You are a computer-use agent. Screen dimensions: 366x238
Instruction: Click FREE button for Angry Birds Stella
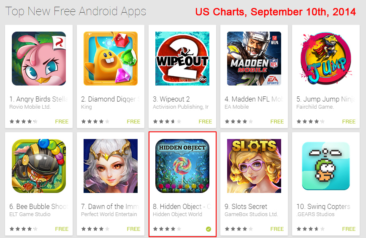coord(62,122)
